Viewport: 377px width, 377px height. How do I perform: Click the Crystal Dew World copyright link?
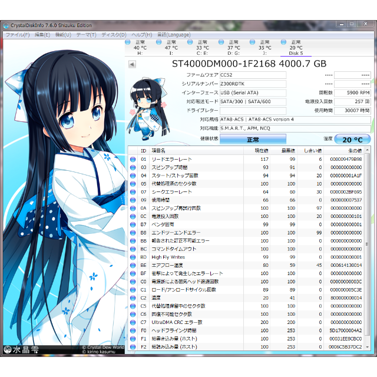tap(103, 348)
